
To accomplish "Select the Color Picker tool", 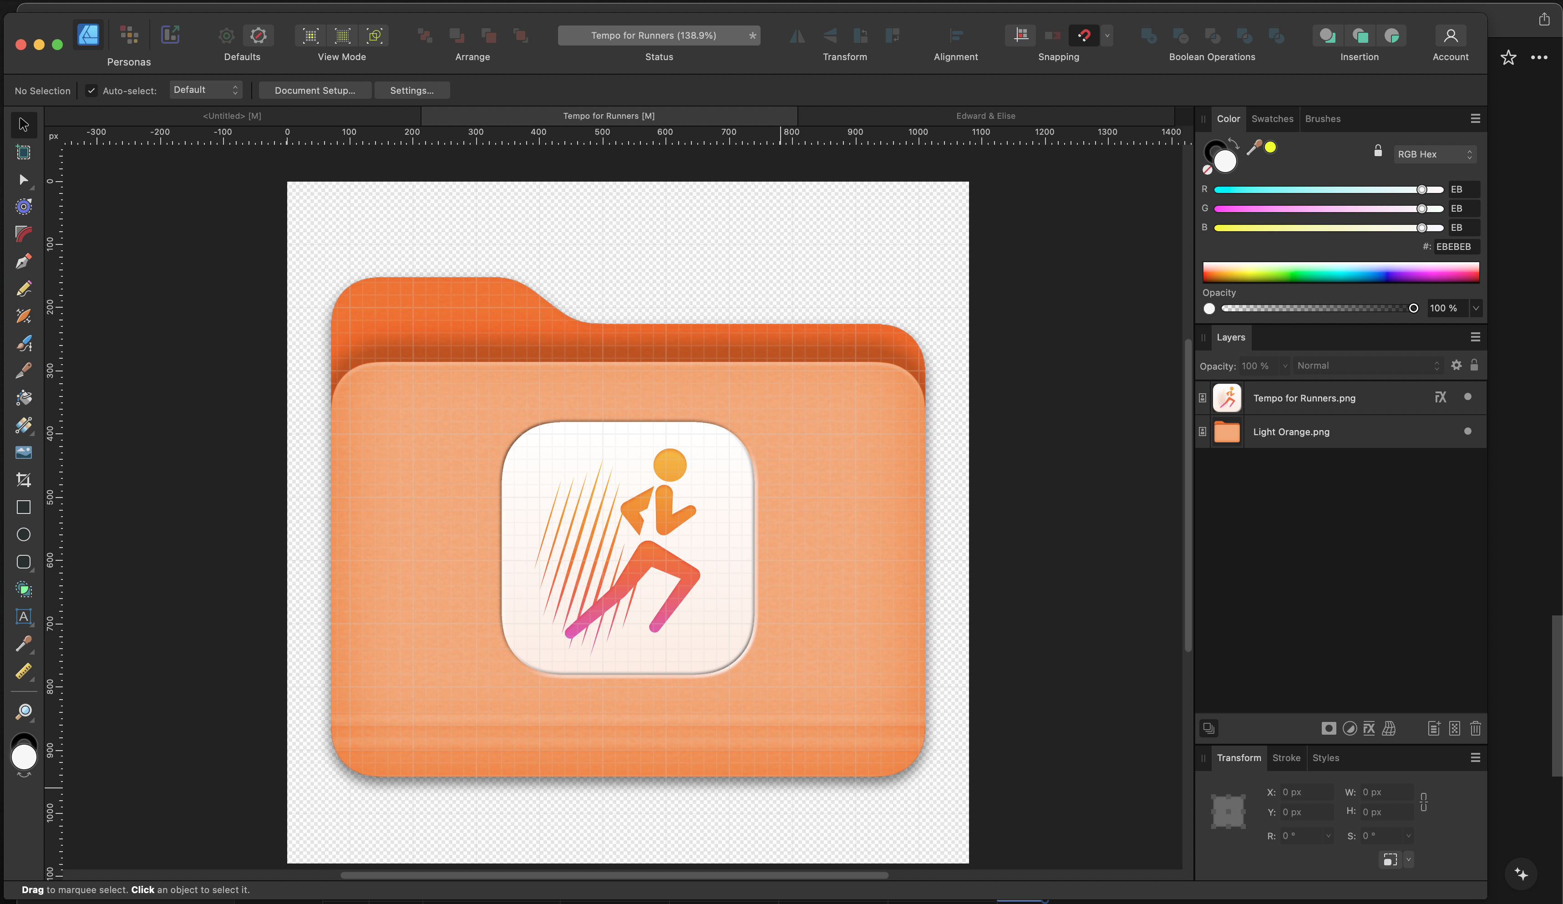I will 24,644.
